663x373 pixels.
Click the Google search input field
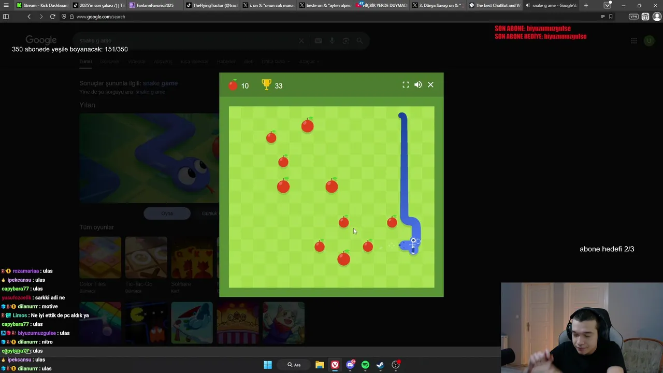186,41
